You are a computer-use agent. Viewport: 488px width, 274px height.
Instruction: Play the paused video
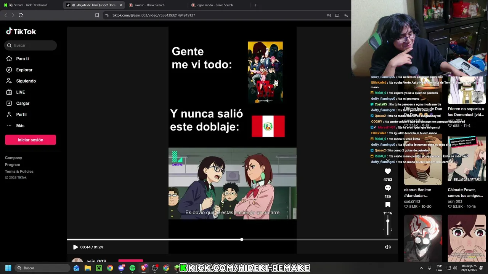75,247
